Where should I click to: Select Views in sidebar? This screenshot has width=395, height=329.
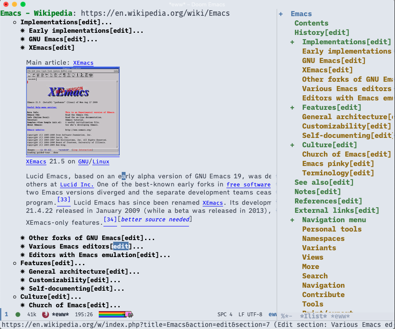click(x=312, y=257)
